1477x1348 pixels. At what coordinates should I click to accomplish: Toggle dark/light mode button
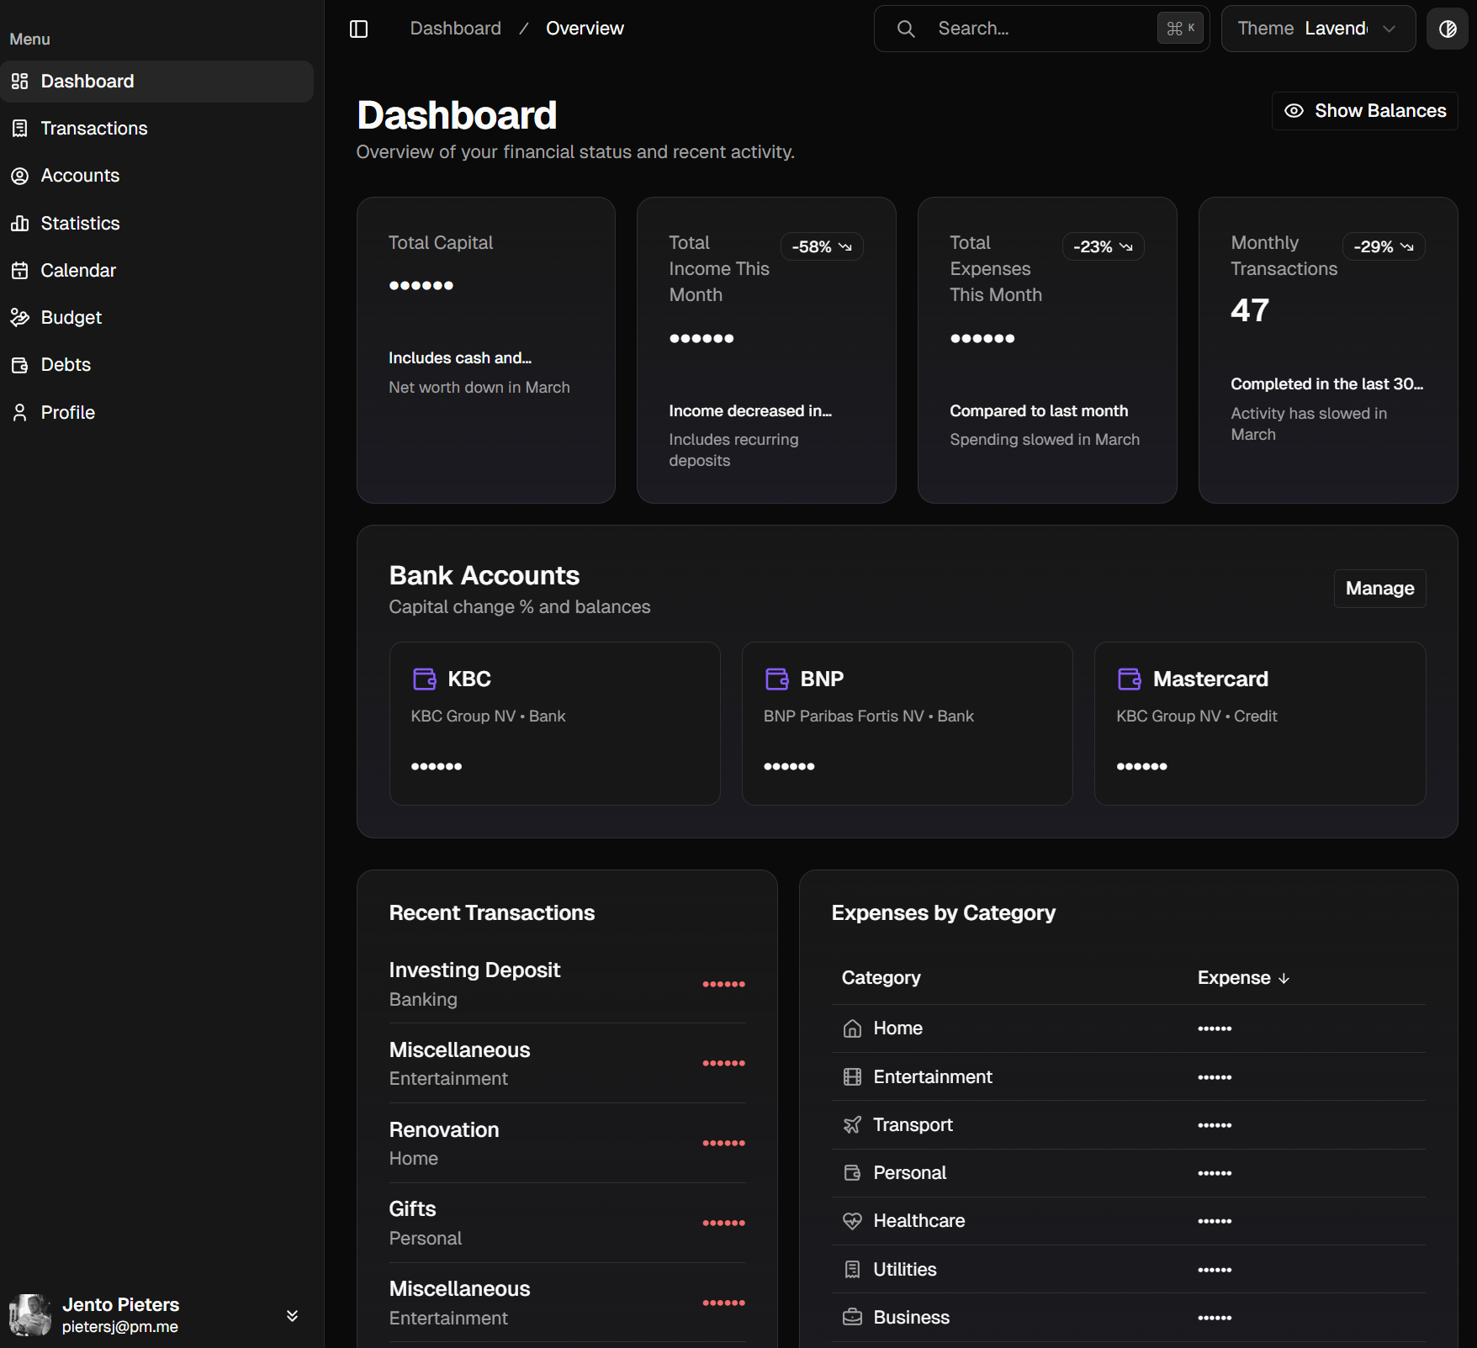click(1447, 29)
